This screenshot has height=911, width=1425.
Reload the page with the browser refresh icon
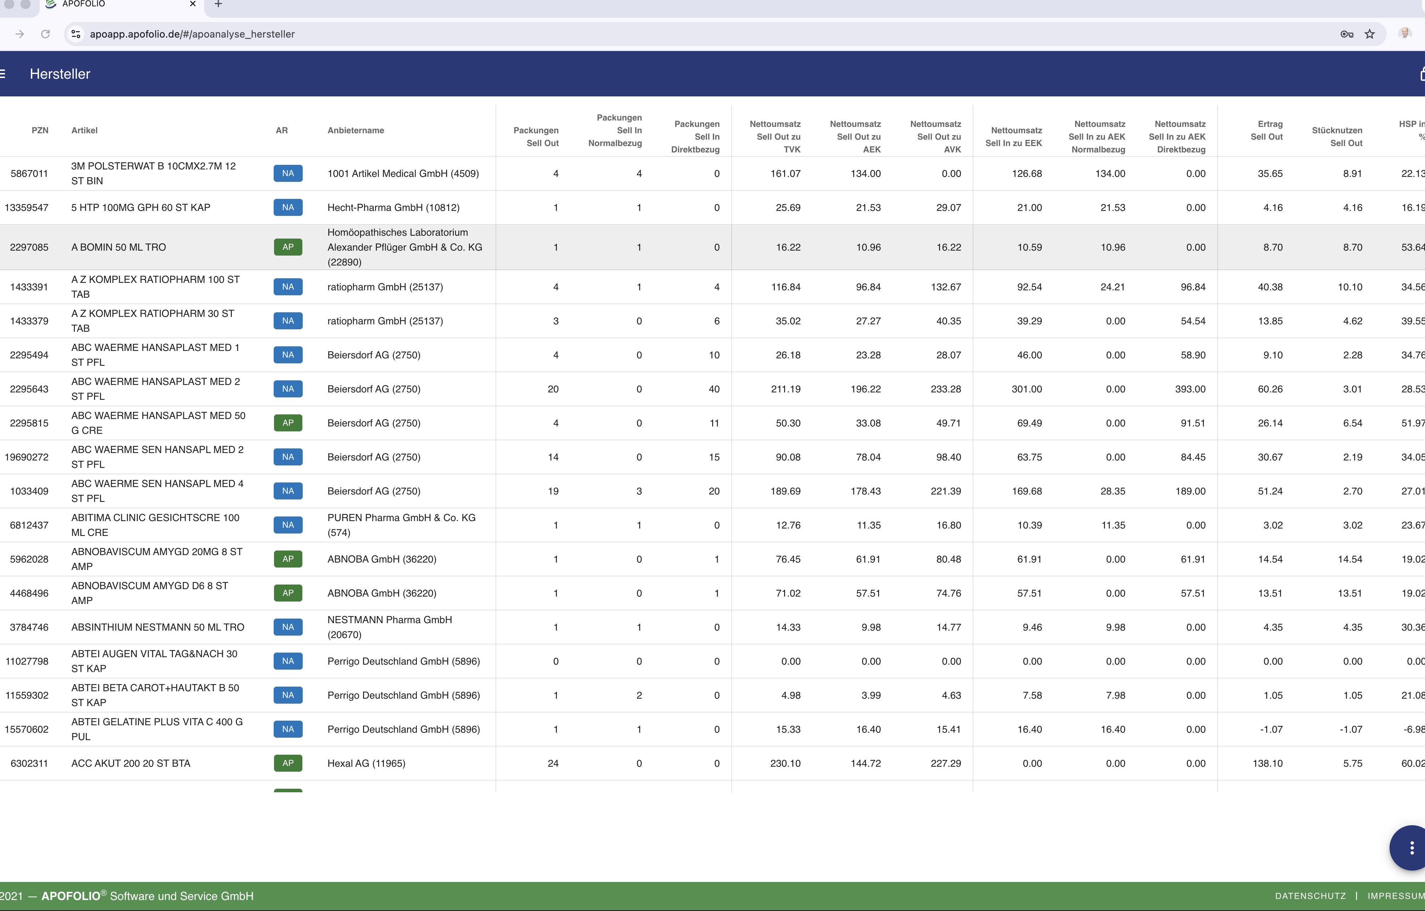[x=46, y=34]
